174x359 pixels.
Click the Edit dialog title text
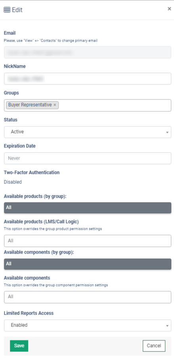tap(17, 10)
